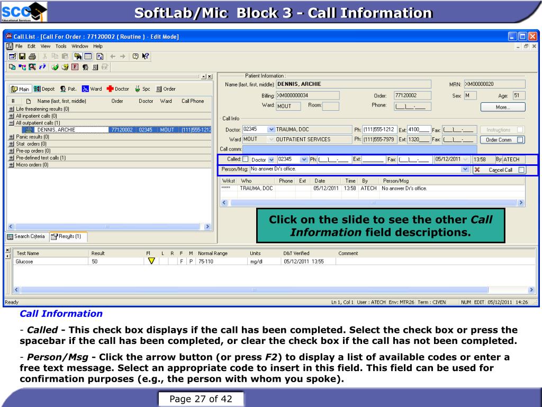This screenshot has width=542, height=407.
Task: Open the View menu
Action: pos(46,46)
